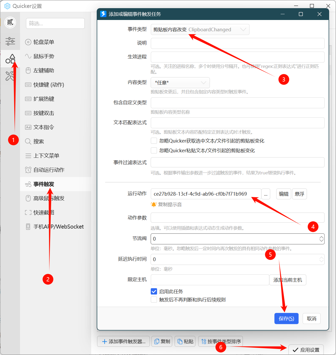The width and height of the screenshot is (336, 355).
Task: Adjust the 延迟执行时间 spinner arrows
Action: (x=321, y=259)
